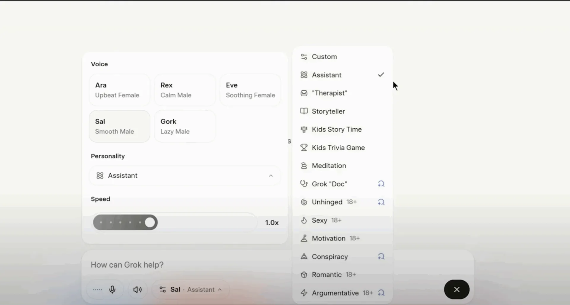
Task: Choose the "Therapist" personality
Action: click(x=342, y=93)
